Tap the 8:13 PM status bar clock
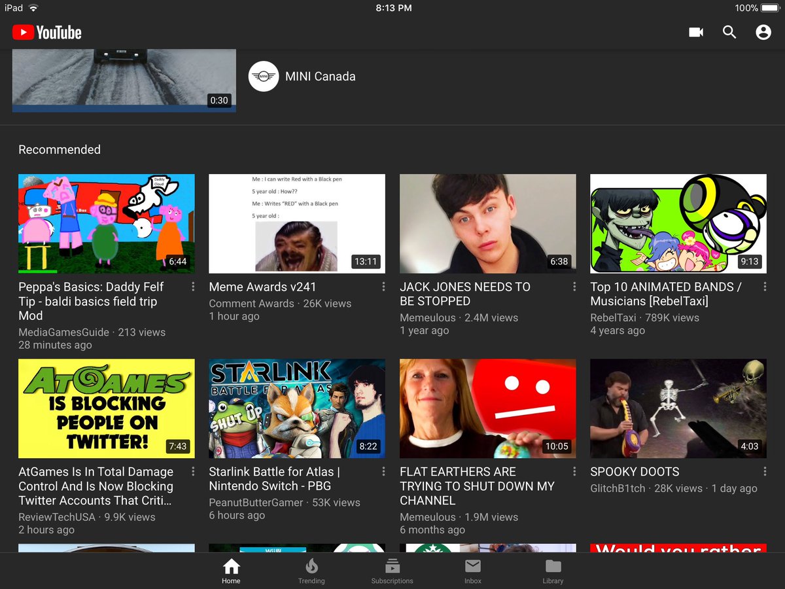Image resolution: width=785 pixels, height=589 pixels. (x=394, y=8)
